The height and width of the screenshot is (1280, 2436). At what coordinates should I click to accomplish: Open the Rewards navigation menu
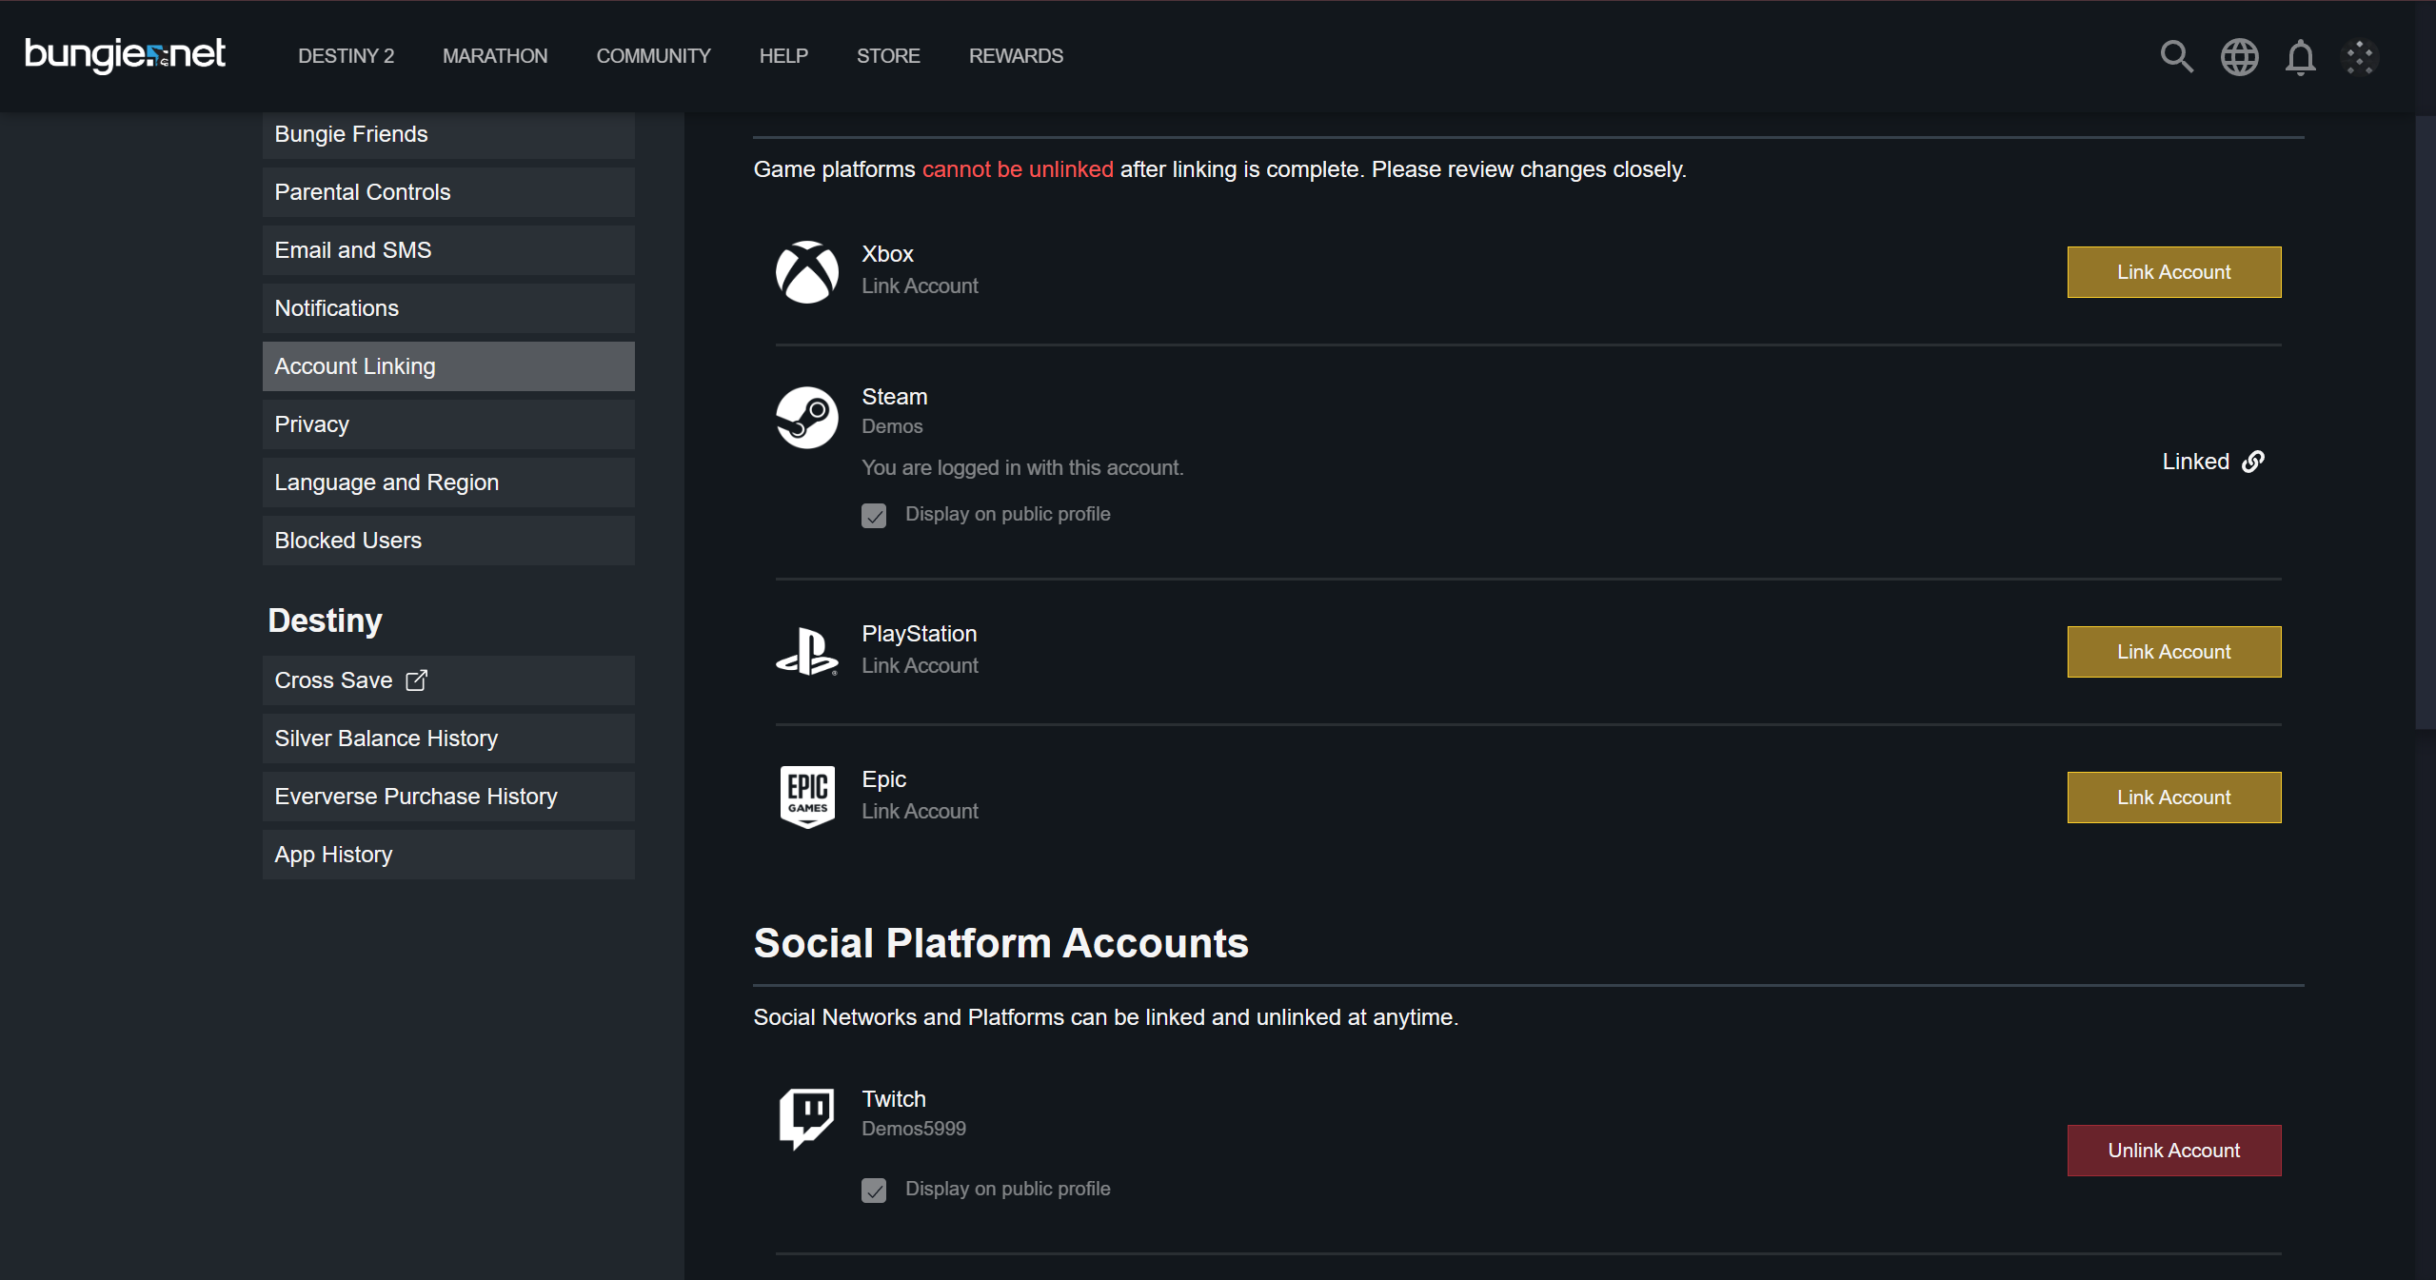1016,56
